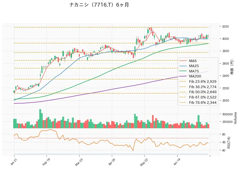The width and height of the screenshot is (240, 169).
Task: Click the green MA75 line sample in legend
Action: point(183,71)
